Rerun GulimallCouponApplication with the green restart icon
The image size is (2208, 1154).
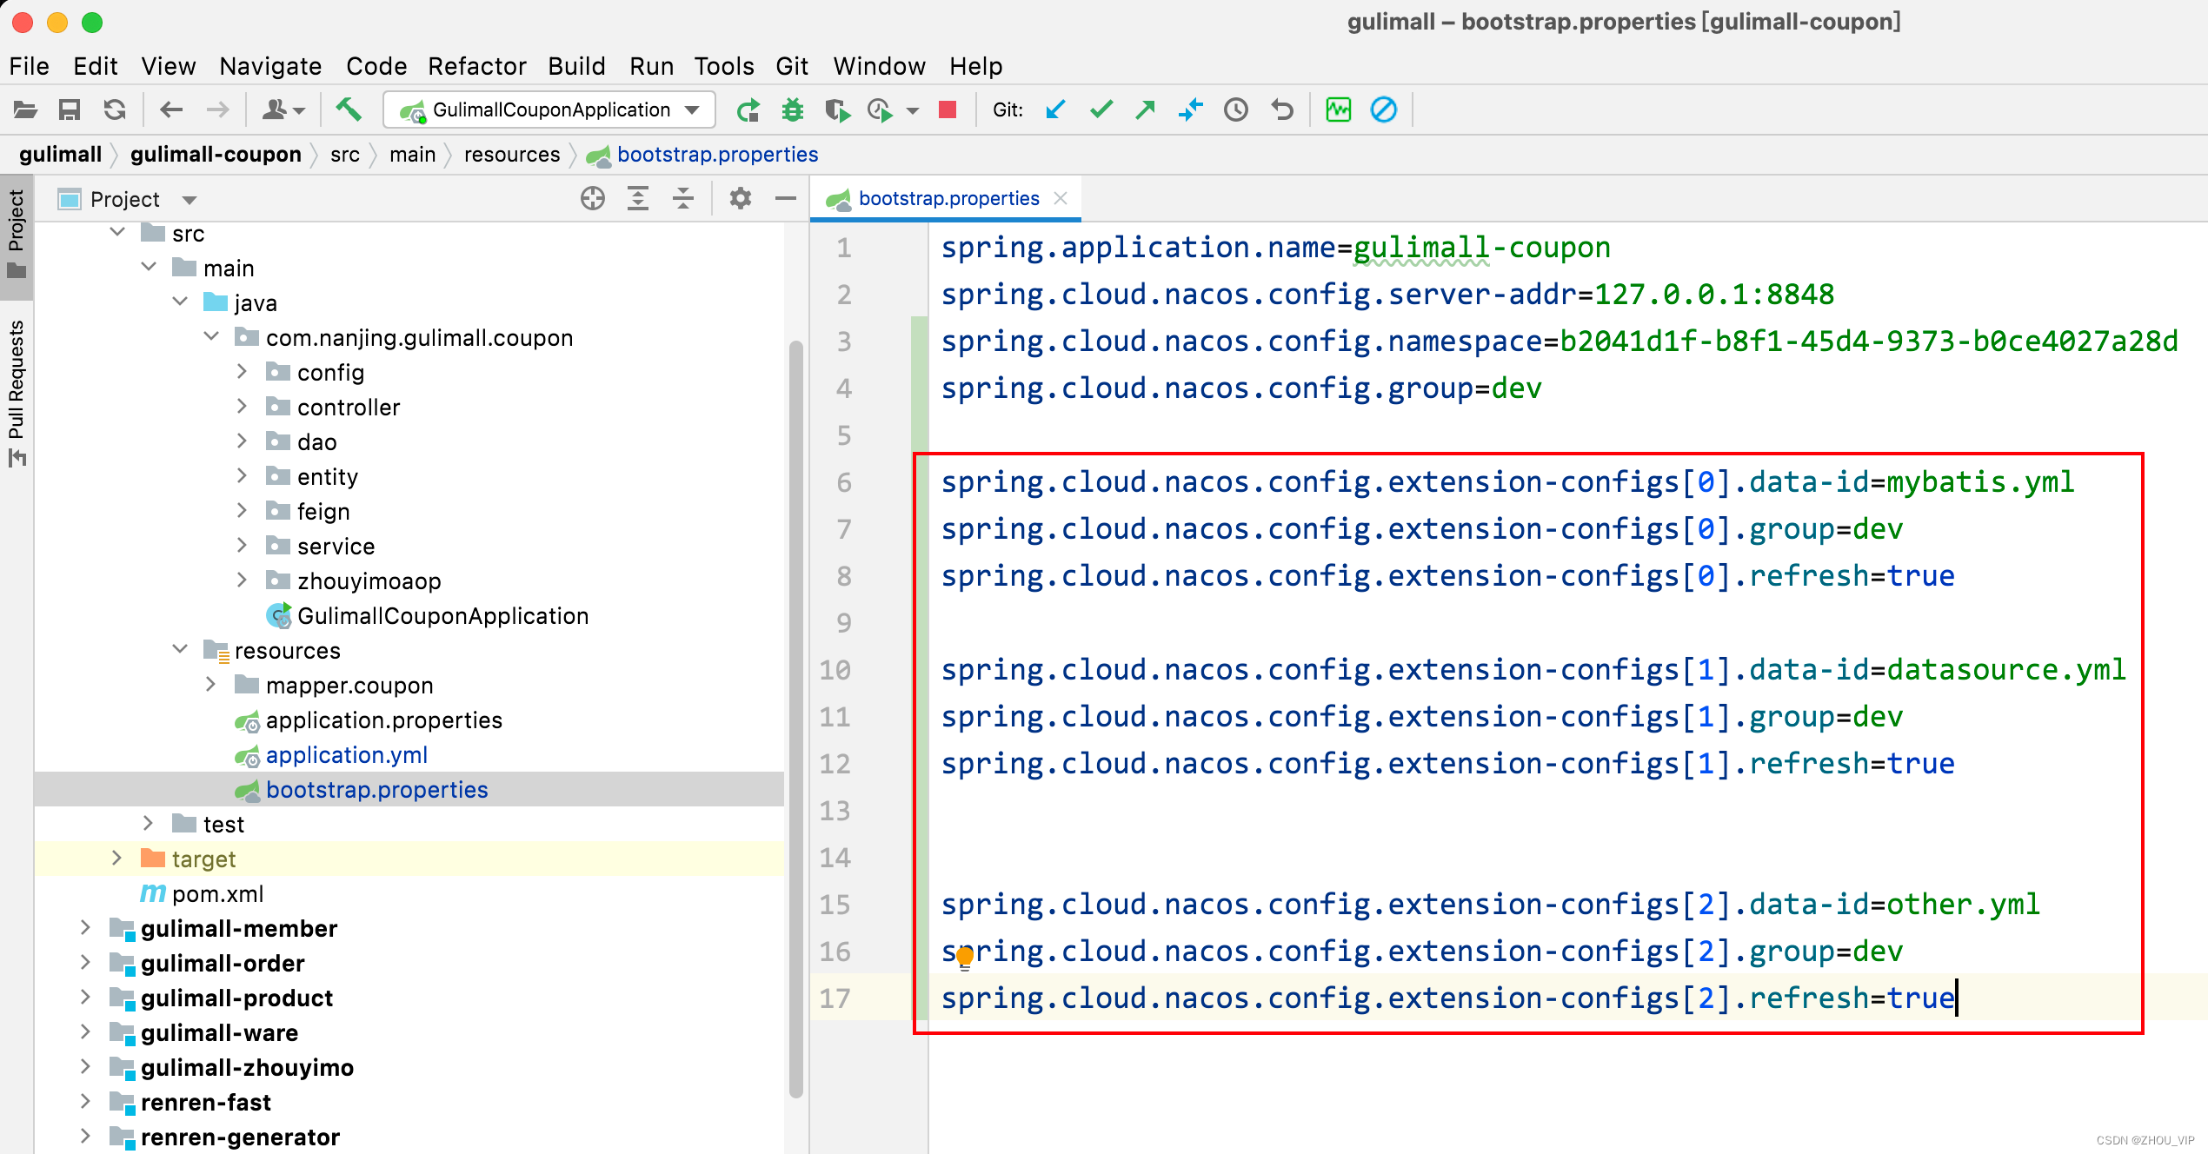click(x=748, y=109)
